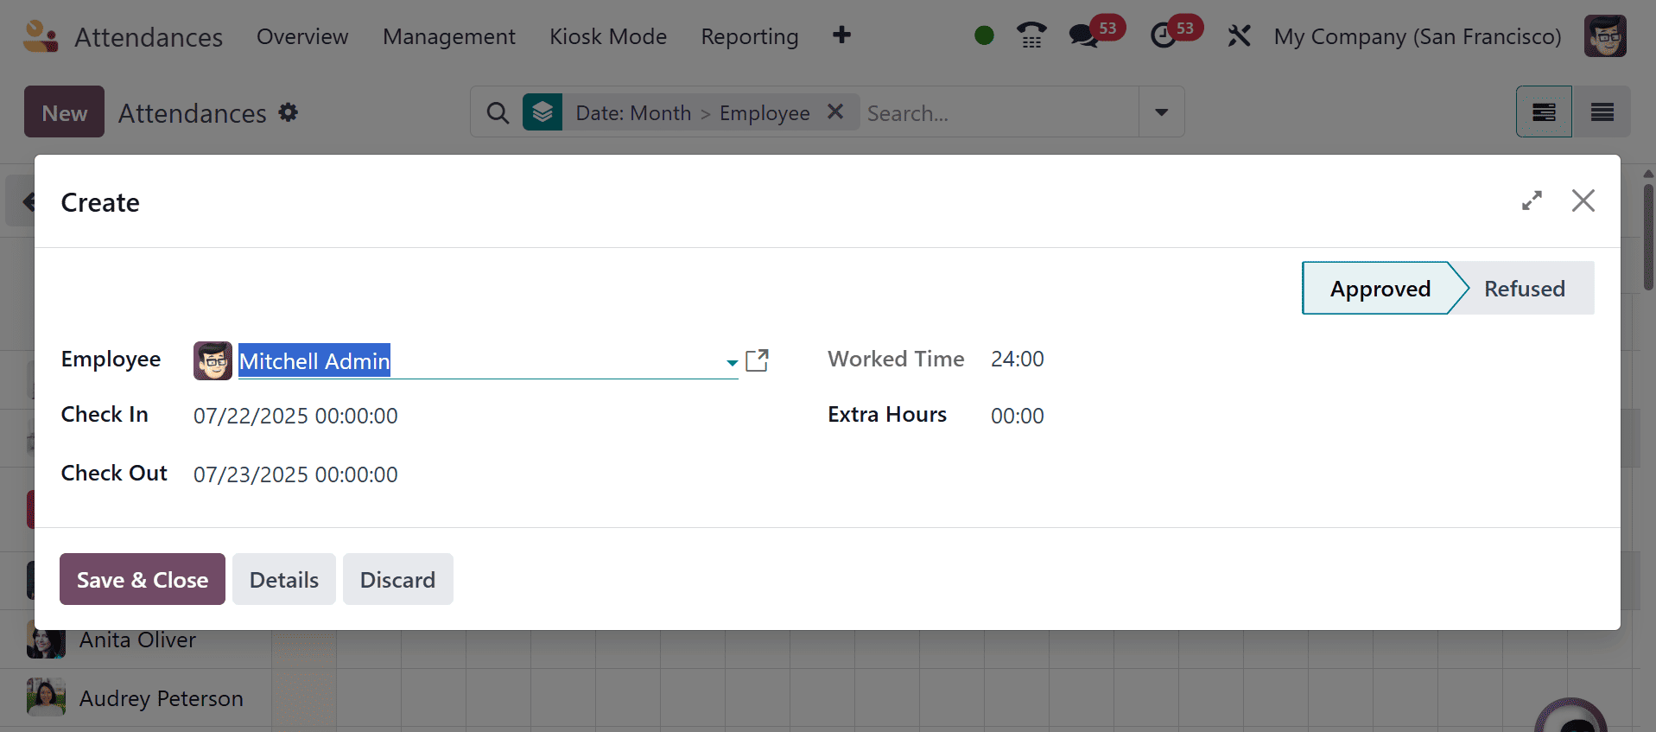
Task: Click the Attendances app title
Action: [149, 37]
